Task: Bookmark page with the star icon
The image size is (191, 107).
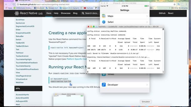Action: tap(174, 4)
